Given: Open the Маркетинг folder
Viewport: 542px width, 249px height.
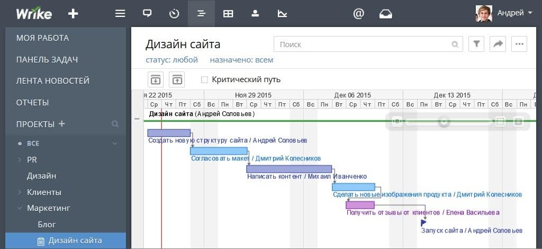Looking at the screenshot, I should [x=48, y=208].
